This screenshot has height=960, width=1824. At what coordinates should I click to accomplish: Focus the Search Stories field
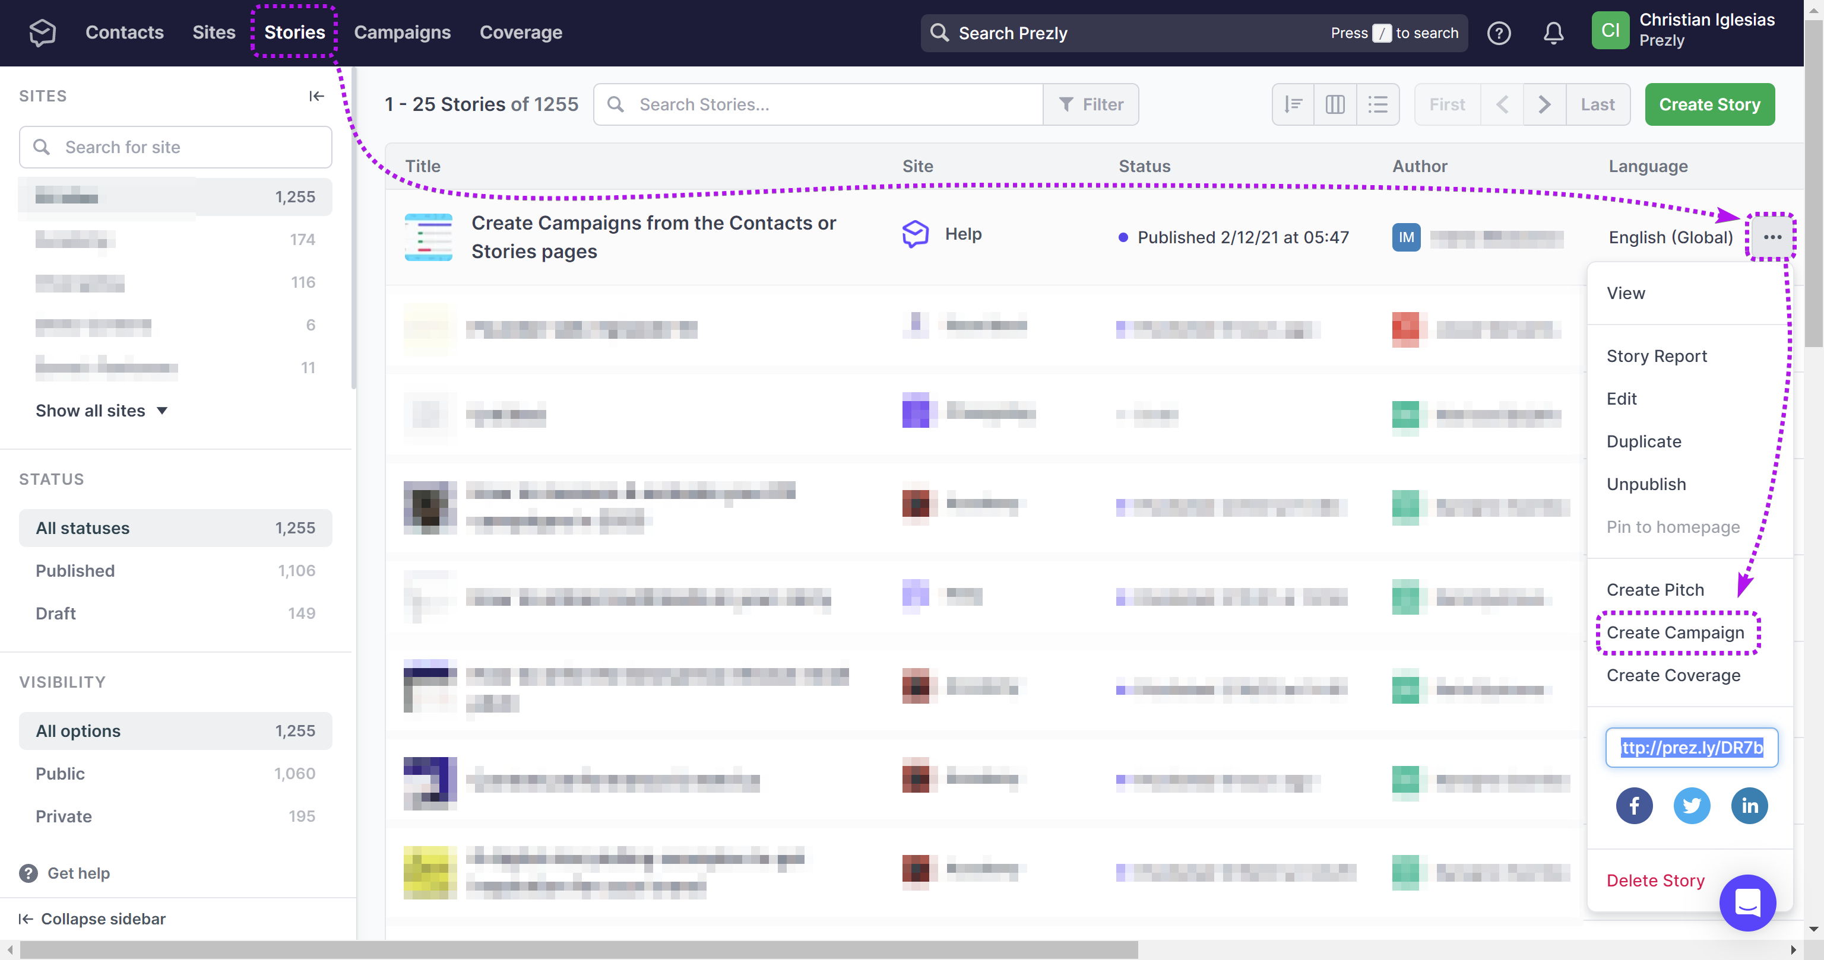818,104
